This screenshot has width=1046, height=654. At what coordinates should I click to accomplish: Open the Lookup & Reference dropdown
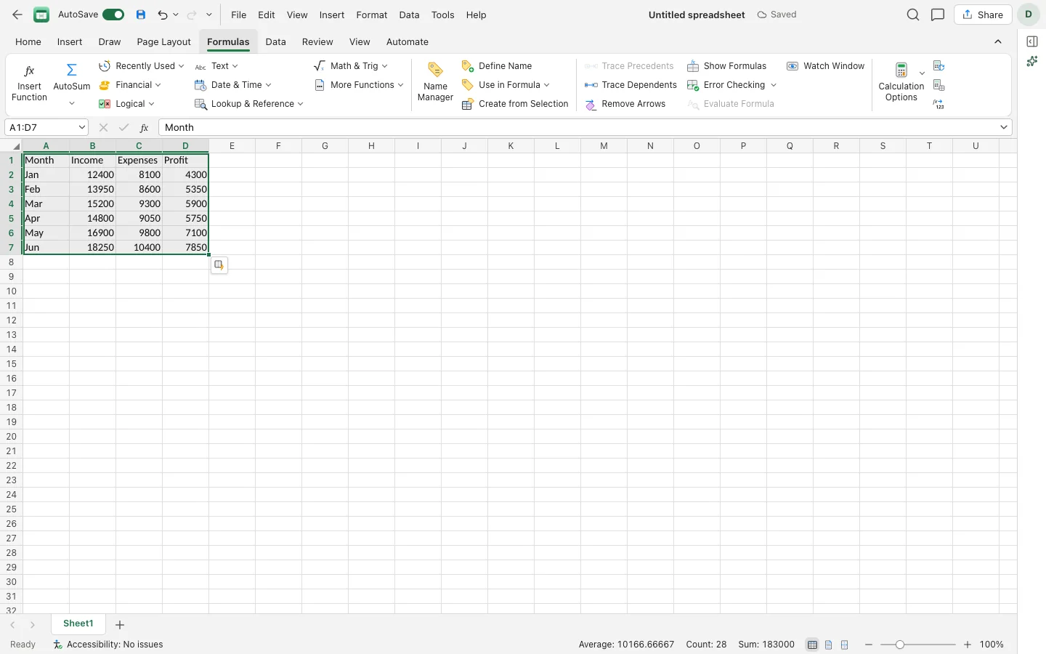(x=248, y=104)
